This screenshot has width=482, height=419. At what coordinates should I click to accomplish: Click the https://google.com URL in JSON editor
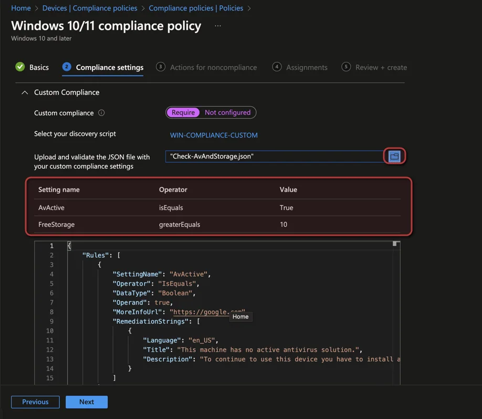click(x=201, y=312)
